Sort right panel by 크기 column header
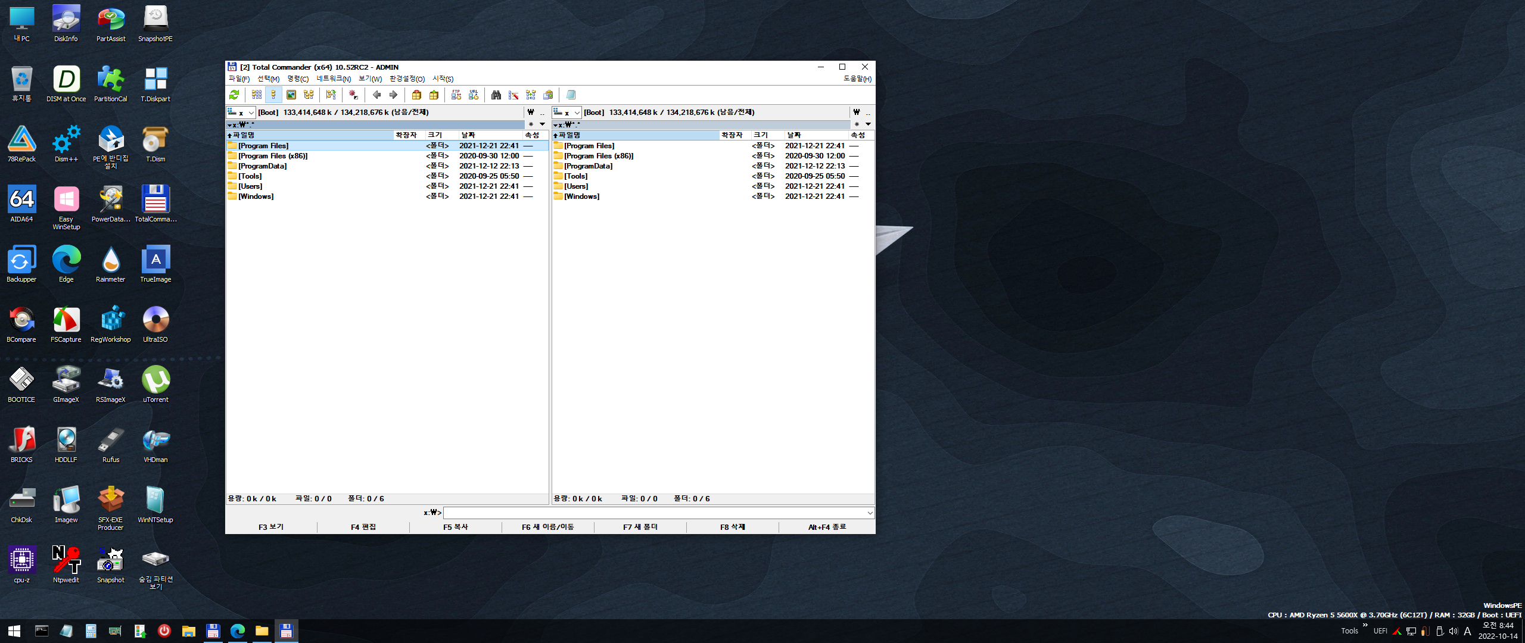Image resolution: width=1525 pixels, height=643 pixels. tap(768, 135)
